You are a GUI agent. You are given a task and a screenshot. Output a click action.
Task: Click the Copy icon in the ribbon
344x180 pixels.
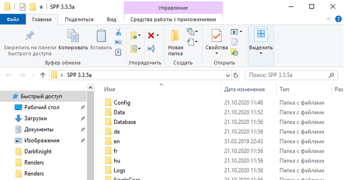pos(73,36)
